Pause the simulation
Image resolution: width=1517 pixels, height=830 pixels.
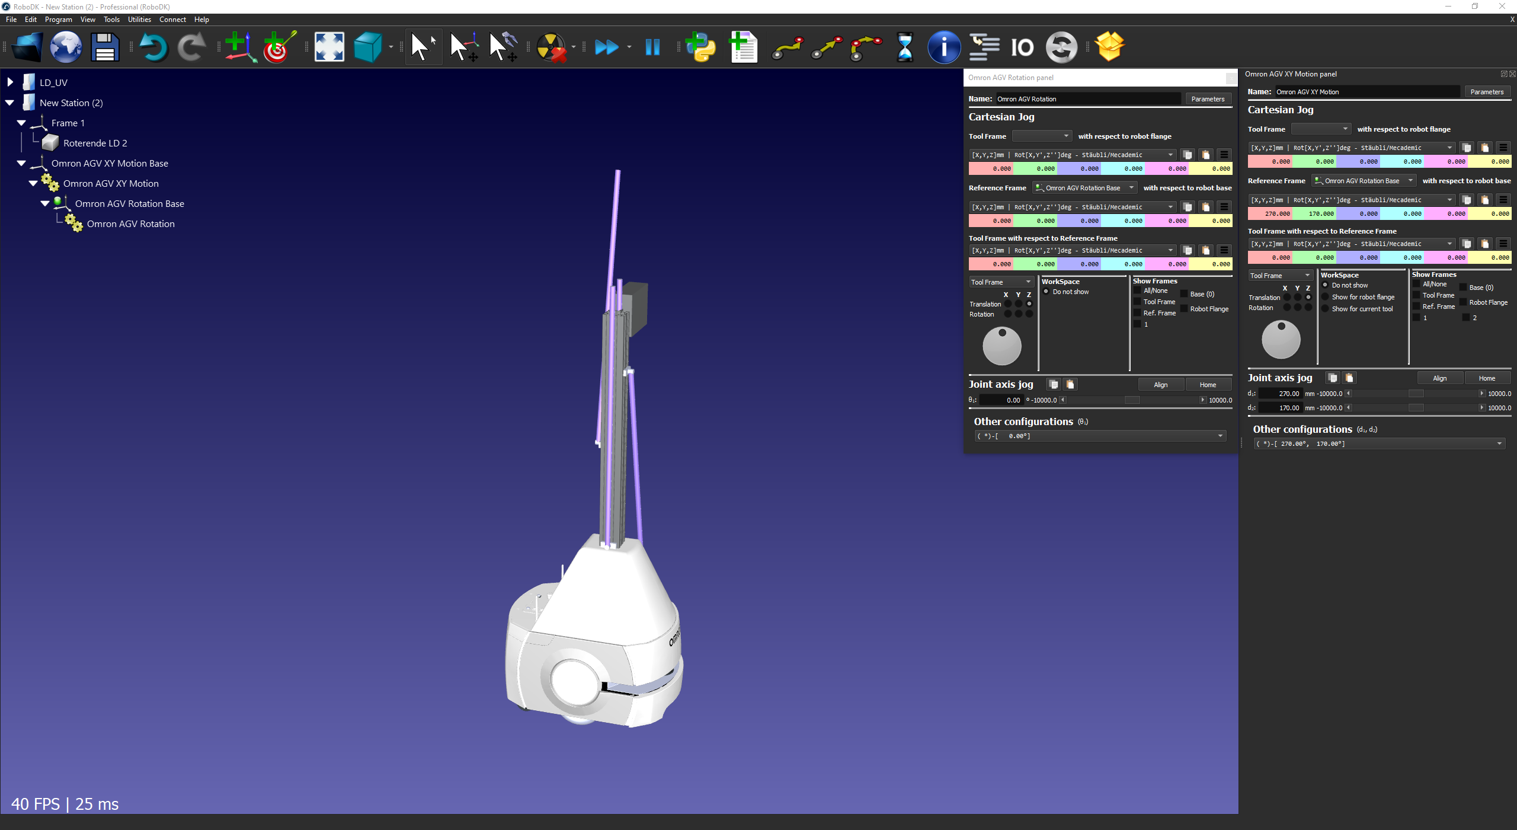click(652, 47)
